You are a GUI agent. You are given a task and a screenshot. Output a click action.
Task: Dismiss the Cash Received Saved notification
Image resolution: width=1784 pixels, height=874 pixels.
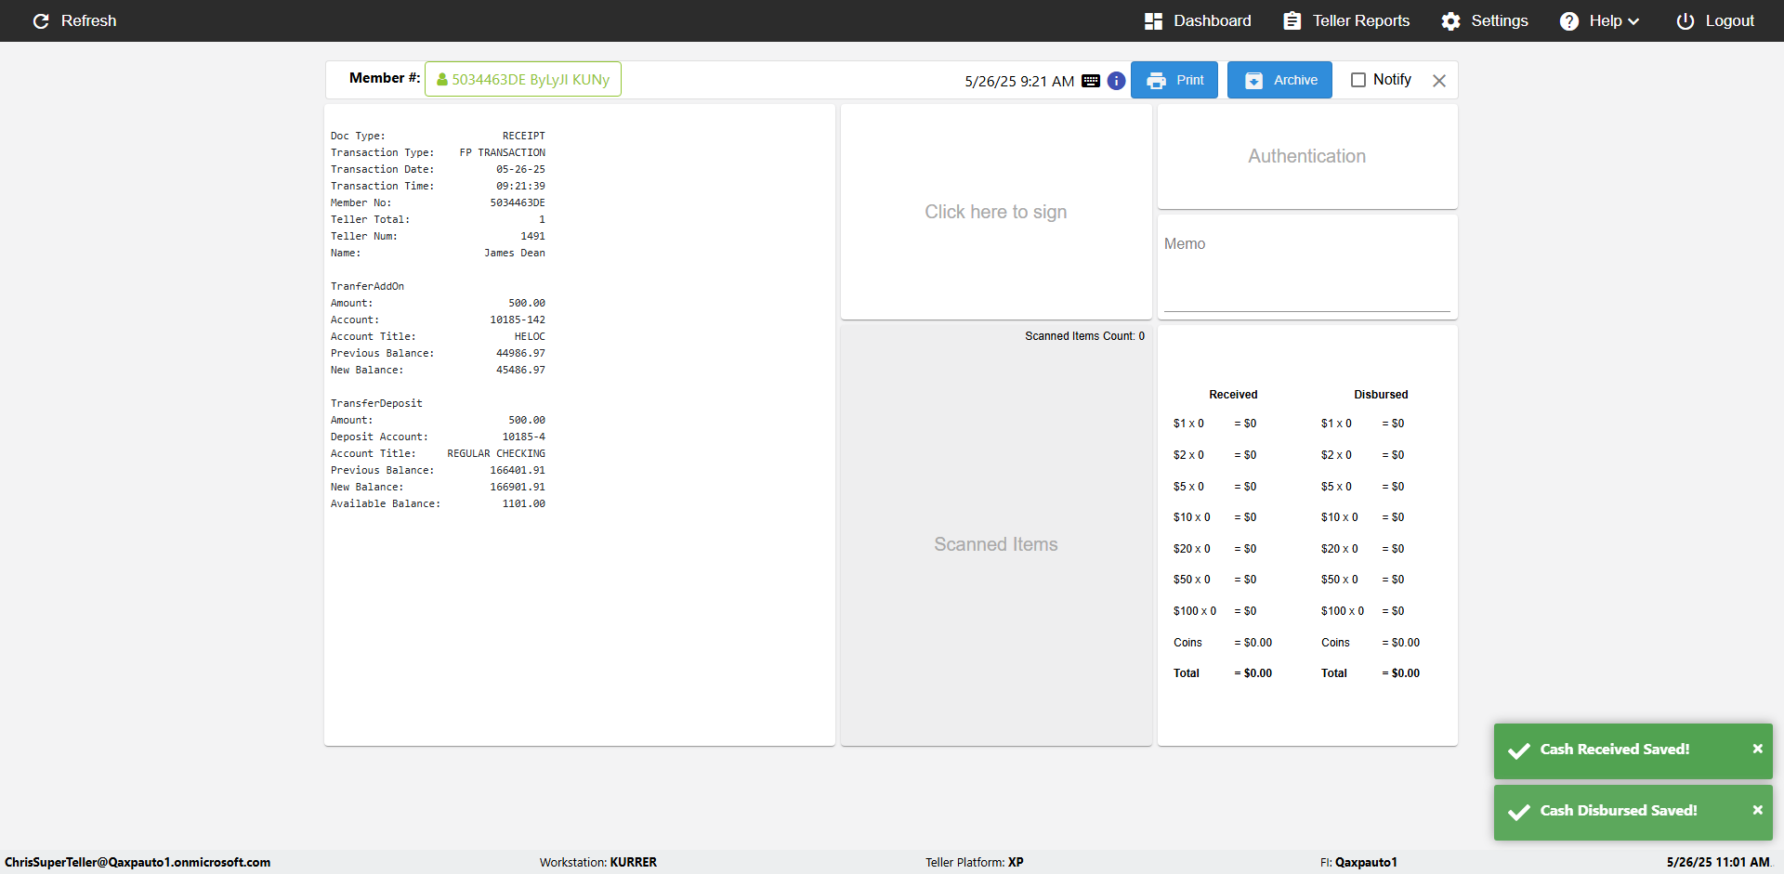point(1757,749)
